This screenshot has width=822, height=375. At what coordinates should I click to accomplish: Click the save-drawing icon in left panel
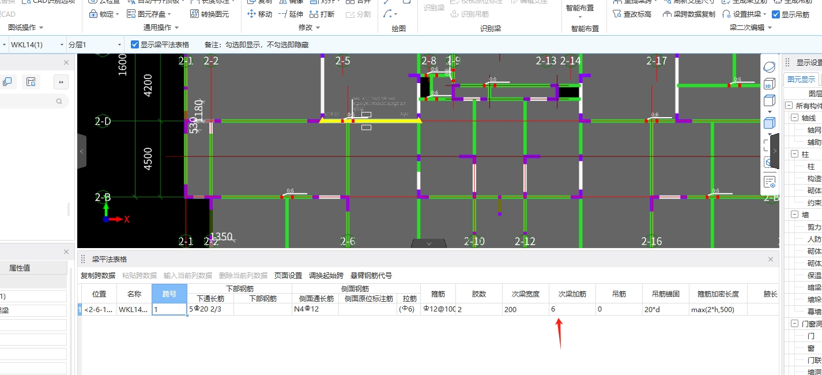point(31,82)
